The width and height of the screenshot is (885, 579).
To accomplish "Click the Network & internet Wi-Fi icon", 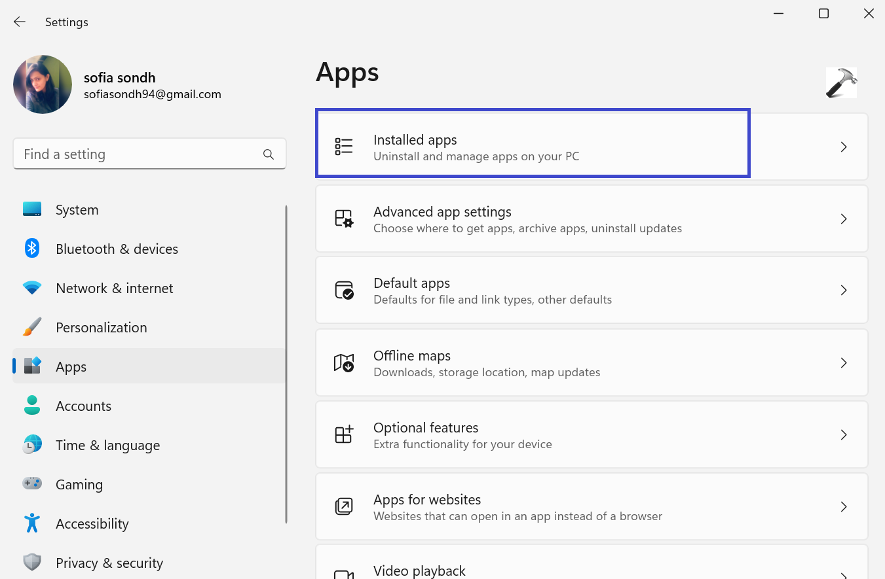I will pos(32,288).
